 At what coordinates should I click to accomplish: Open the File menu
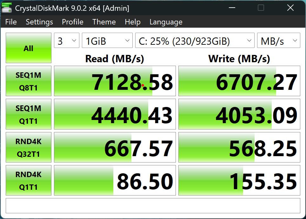point(11,22)
